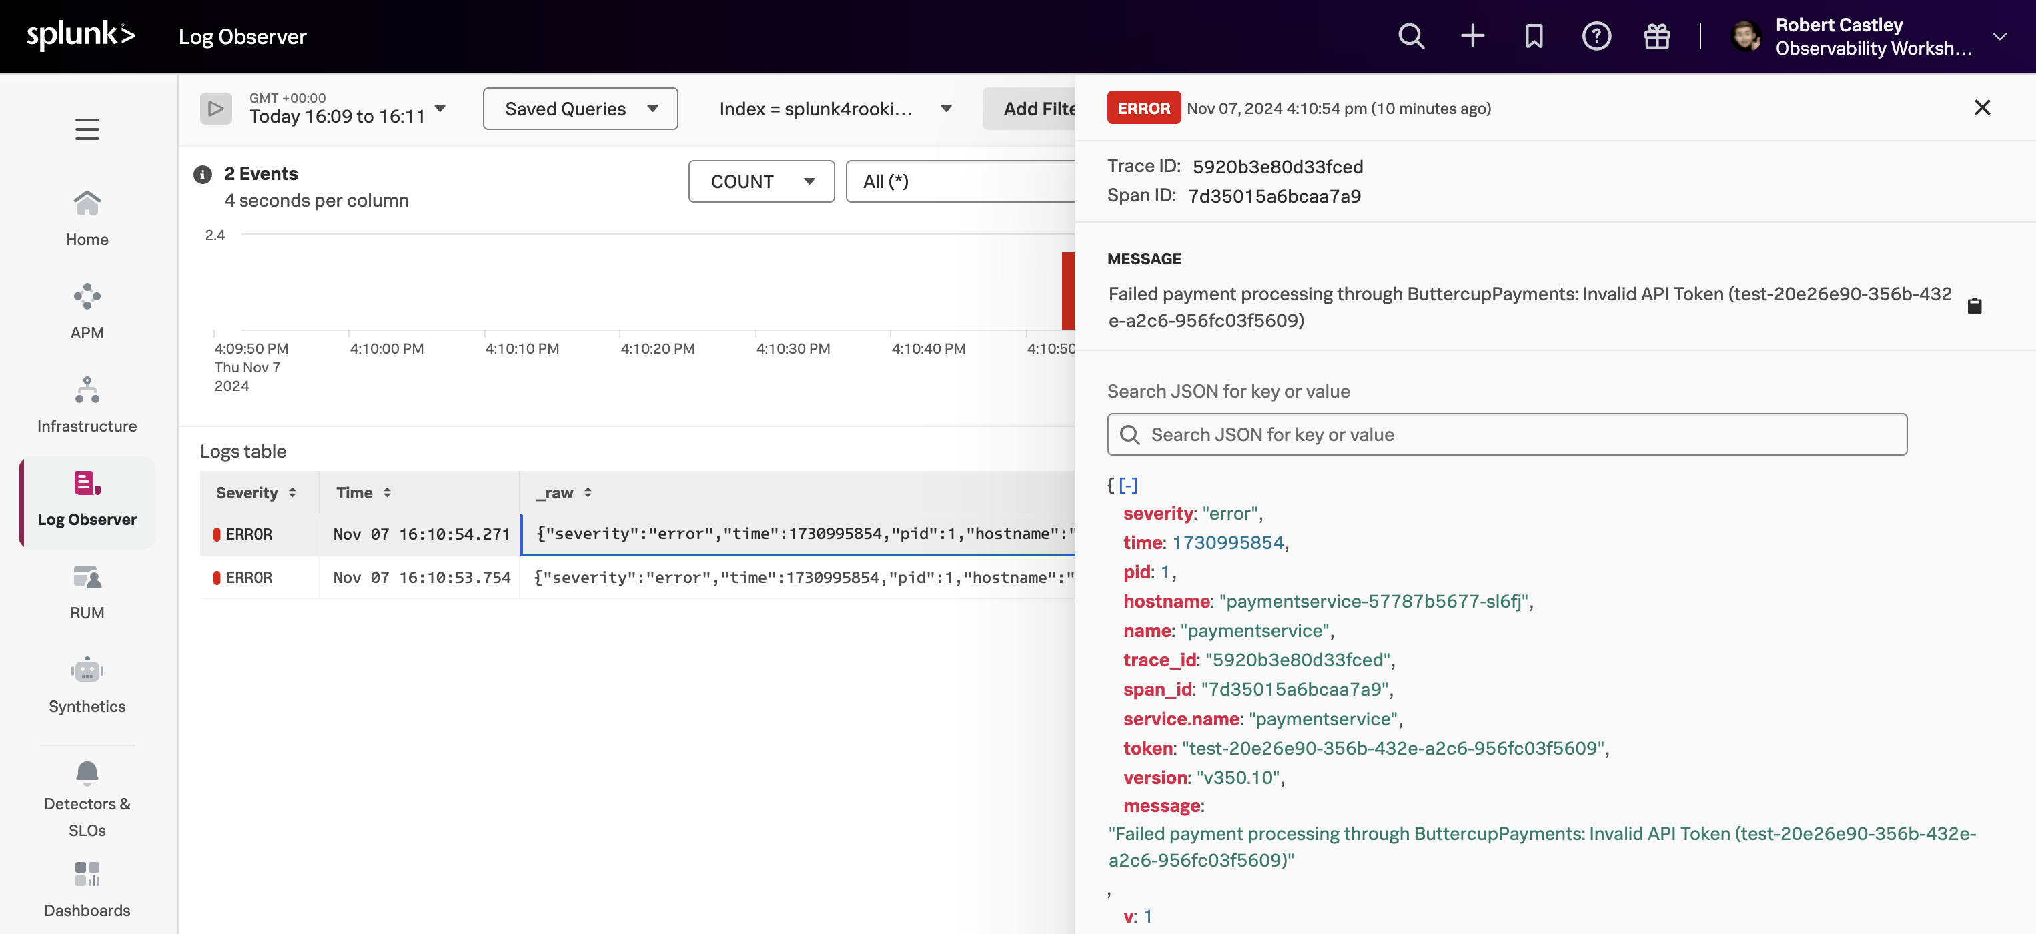Click the red histogram bar in chart
Image resolution: width=2036 pixels, height=934 pixels.
[1068, 290]
